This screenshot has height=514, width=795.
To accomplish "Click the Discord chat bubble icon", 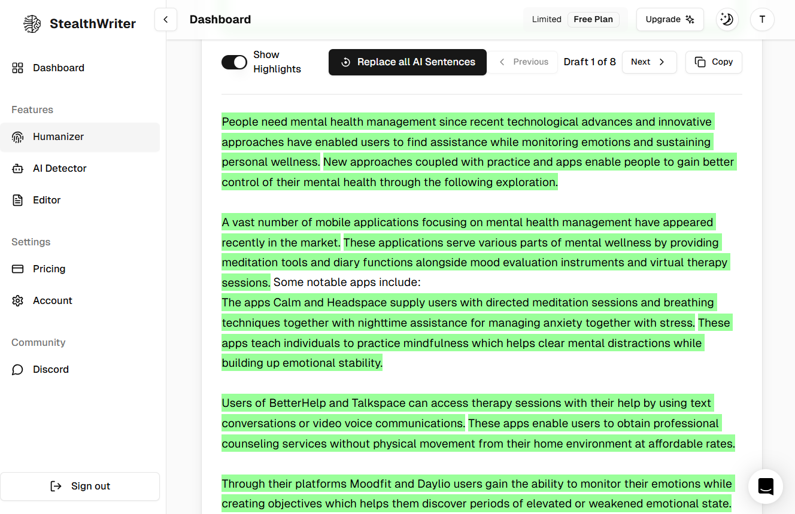I will pyautogui.click(x=18, y=370).
